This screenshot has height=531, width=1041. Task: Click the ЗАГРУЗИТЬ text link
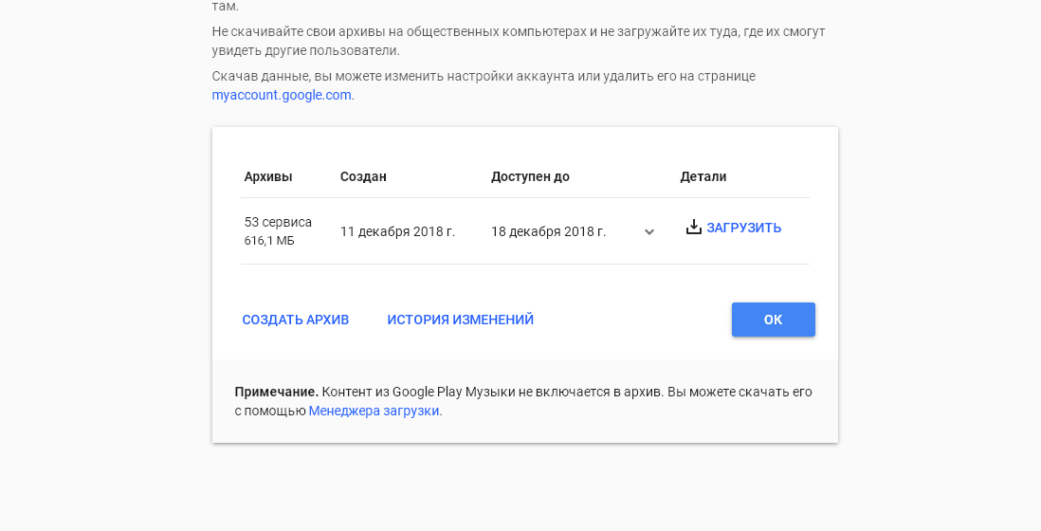point(743,228)
